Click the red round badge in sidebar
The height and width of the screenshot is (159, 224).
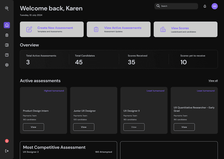(x=7, y=141)
